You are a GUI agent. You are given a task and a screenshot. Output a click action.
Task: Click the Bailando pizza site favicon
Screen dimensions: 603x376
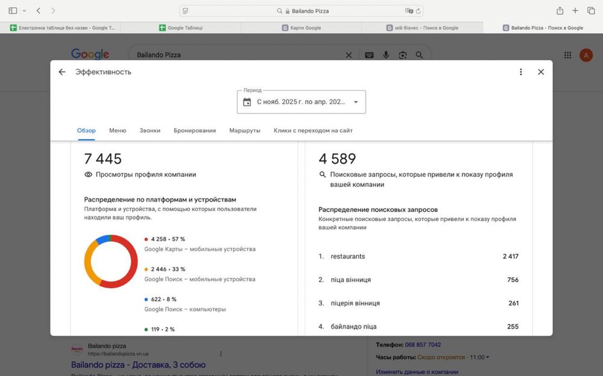click(77, 350)
